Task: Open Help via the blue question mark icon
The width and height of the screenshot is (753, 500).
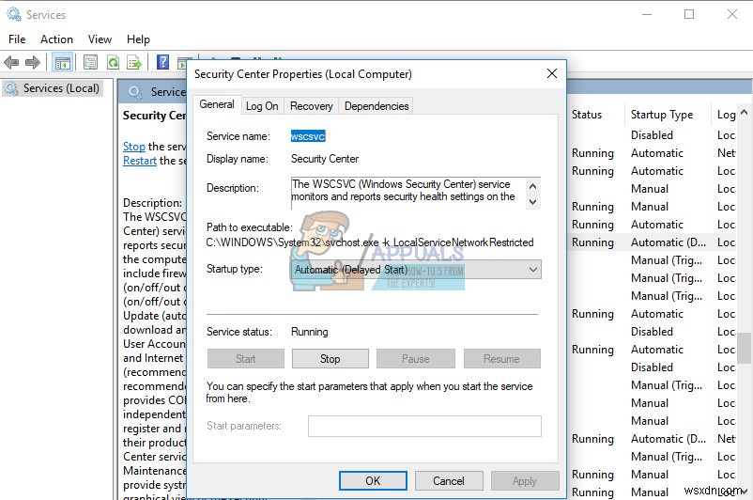Action: coord(163,62)
